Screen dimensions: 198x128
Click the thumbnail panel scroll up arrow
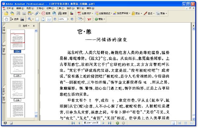(36, 31)
